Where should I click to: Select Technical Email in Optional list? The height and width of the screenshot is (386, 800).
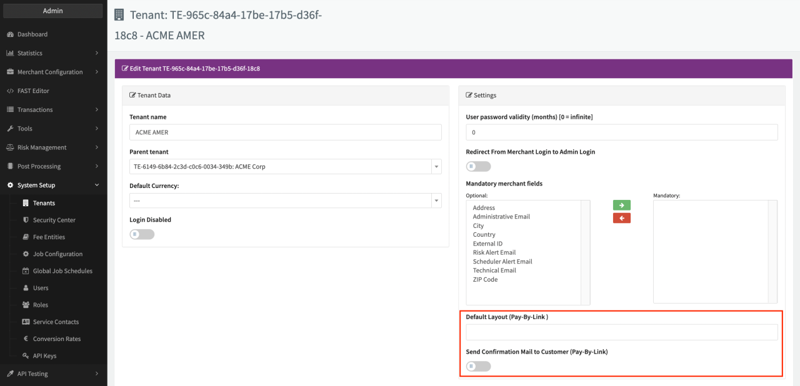pos(494,270)
